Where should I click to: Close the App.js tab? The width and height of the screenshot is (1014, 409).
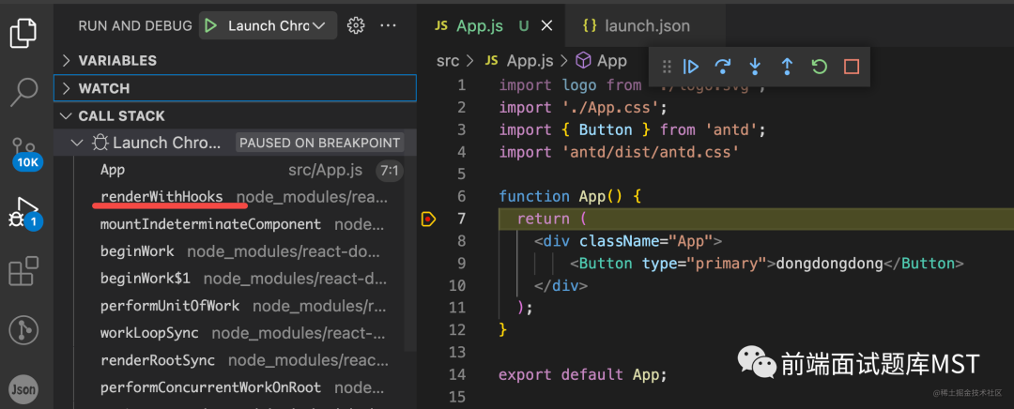click(x=546, y=26)
